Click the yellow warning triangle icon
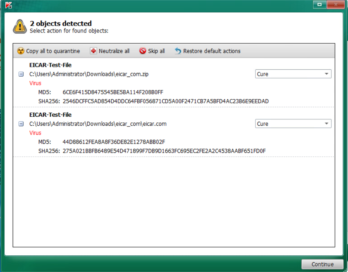 20,26
